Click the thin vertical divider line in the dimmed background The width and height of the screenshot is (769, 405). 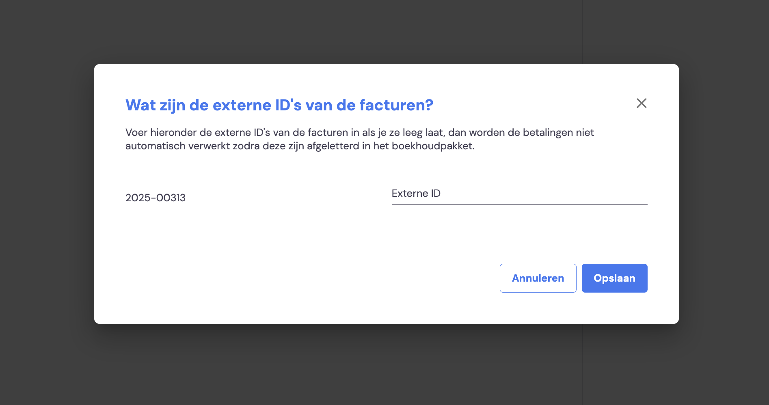(582, 32)
